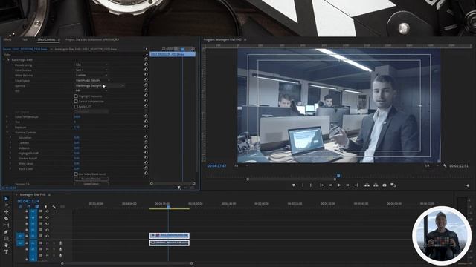476x267 pixels.
Task: Click the Extract button in Program monitor
Action: [376, 185]
